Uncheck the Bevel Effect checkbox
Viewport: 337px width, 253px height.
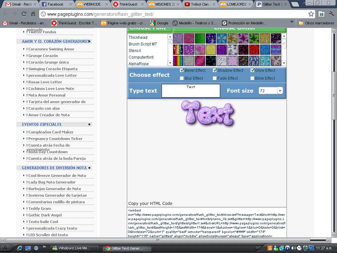[x=182, y=70]
